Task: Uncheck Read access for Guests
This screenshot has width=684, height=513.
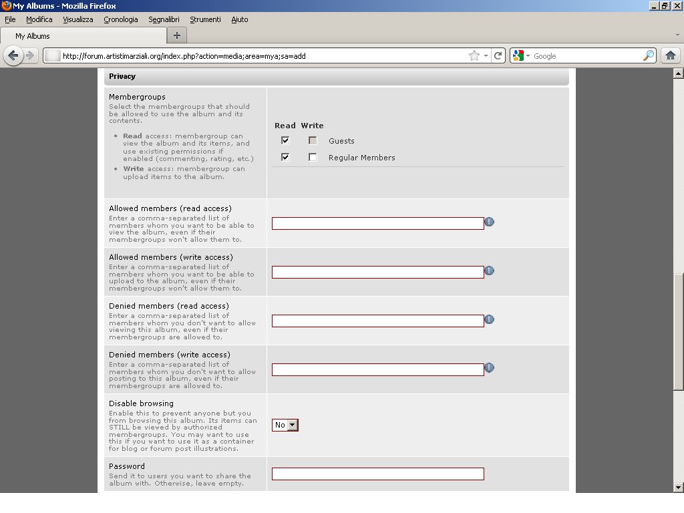Action: 285,141
